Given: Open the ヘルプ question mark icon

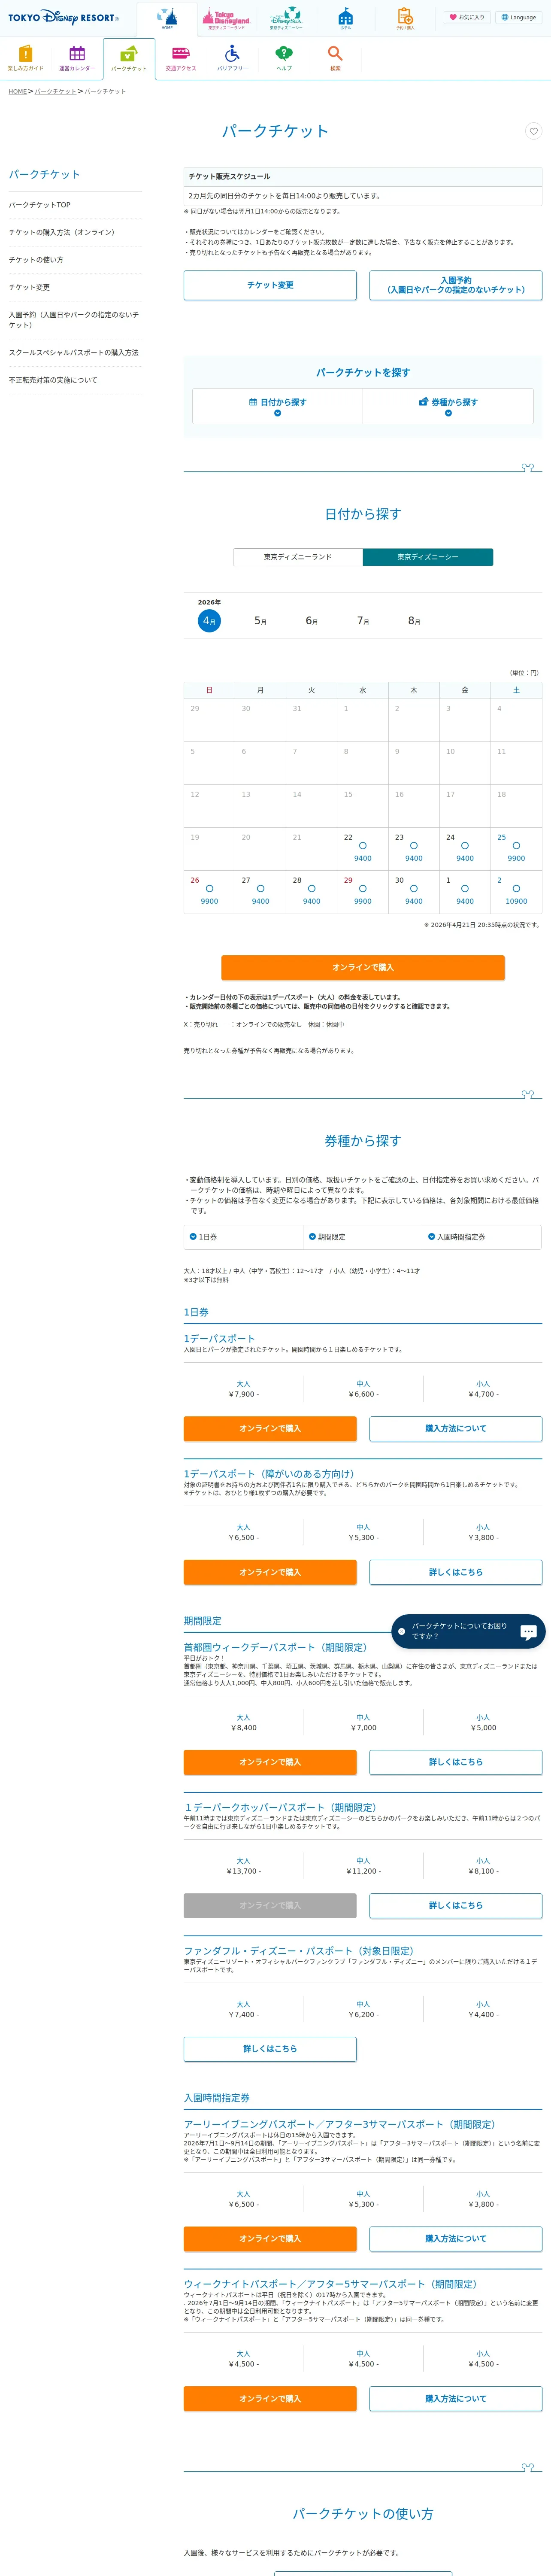Looking at the screenshot, I should (x=284, y=58).
